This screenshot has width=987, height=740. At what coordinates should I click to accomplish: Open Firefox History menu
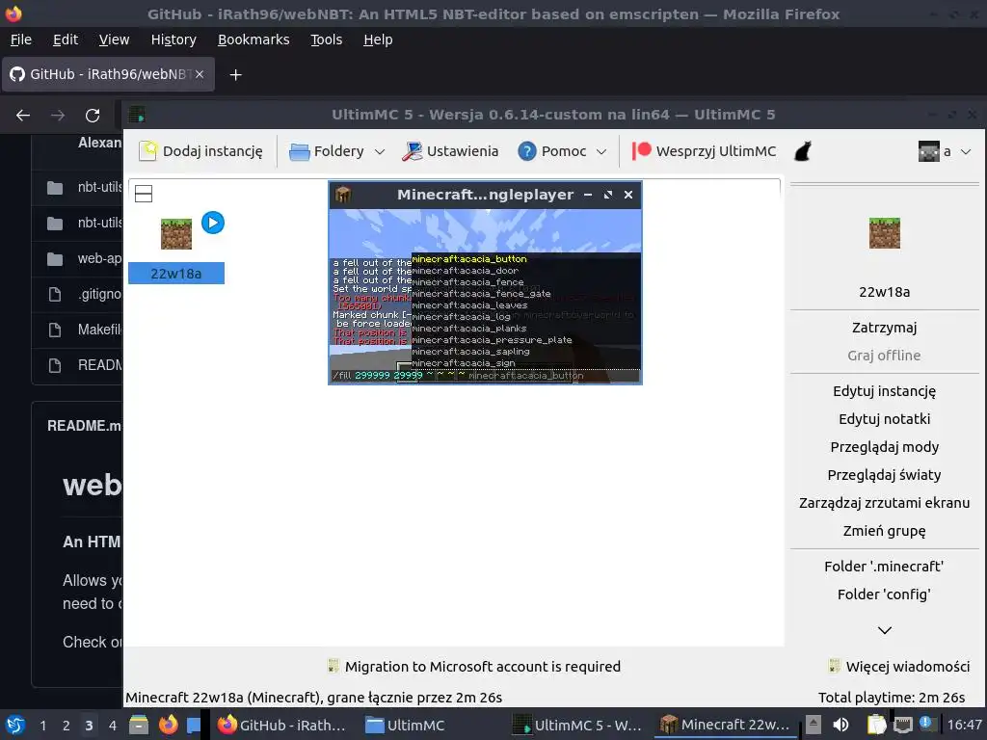[x=173, y=40]
